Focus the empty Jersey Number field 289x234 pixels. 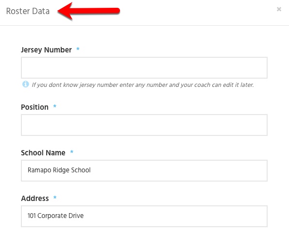144,68
